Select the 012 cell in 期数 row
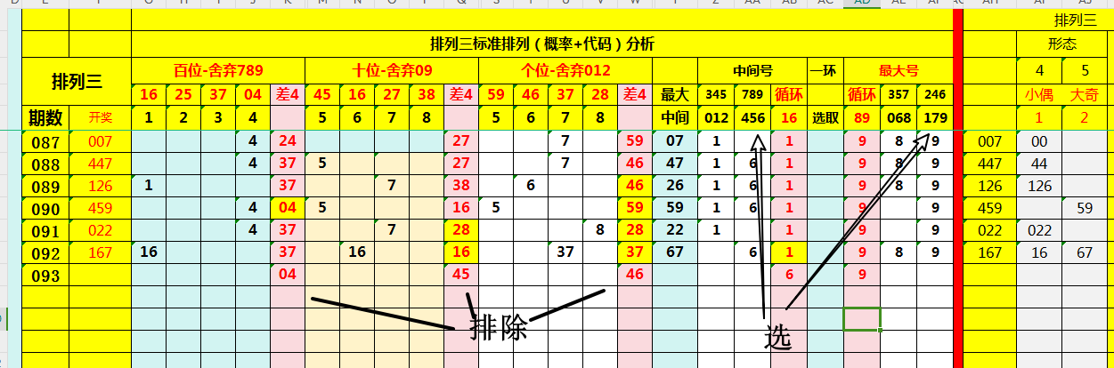This screenshot has width=1114, height=368. click(715, 117)
